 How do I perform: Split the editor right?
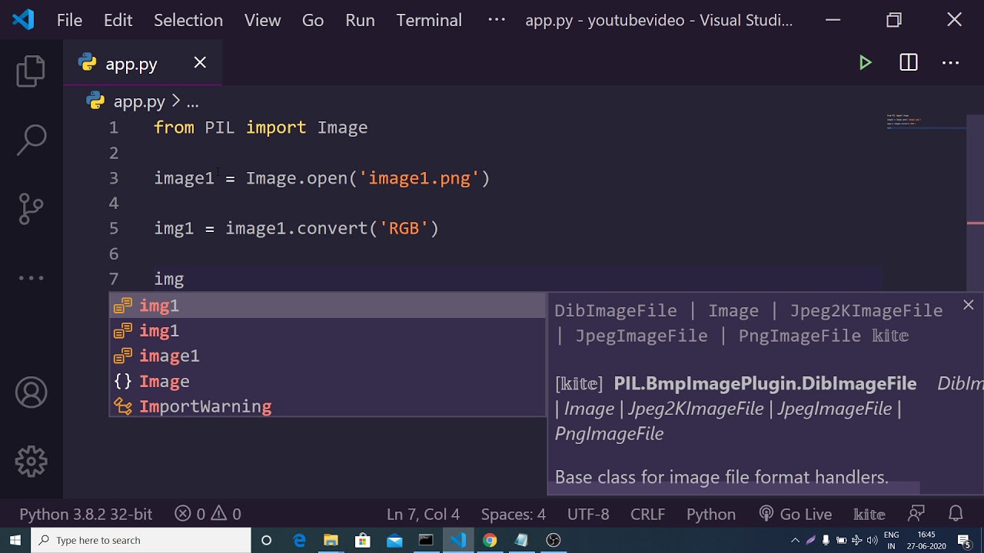908,63
